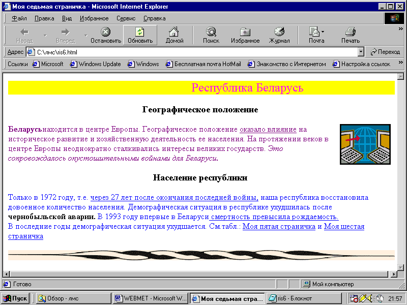407x305 pixels.
Task: Open the Моя пятая страничка link
Action: [279, 226]
